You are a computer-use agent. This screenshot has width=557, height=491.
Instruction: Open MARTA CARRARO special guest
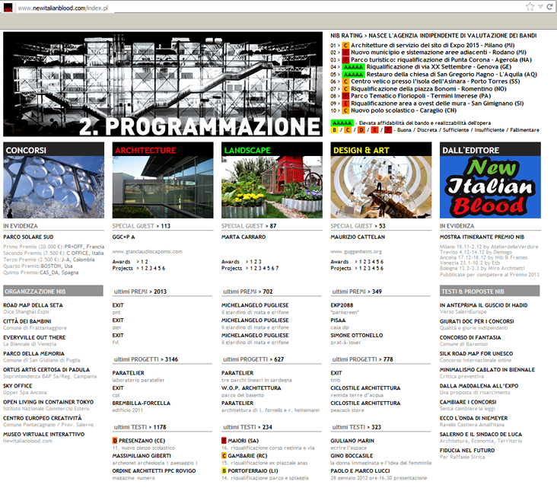(243, 237)
